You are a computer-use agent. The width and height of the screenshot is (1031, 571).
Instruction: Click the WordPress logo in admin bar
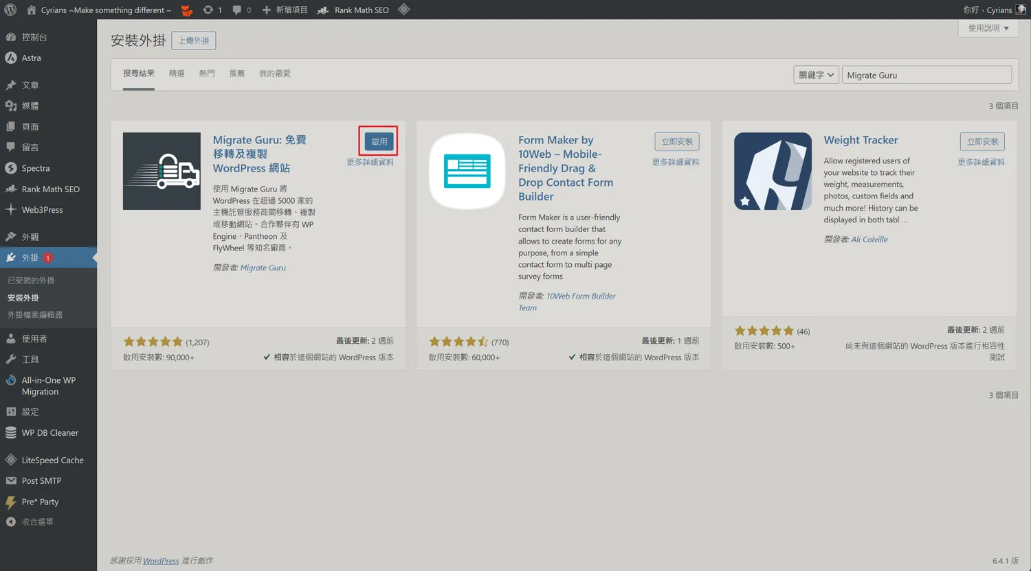(x=10, y=10)
